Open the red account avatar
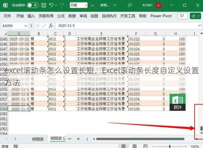 pos(158,5)
